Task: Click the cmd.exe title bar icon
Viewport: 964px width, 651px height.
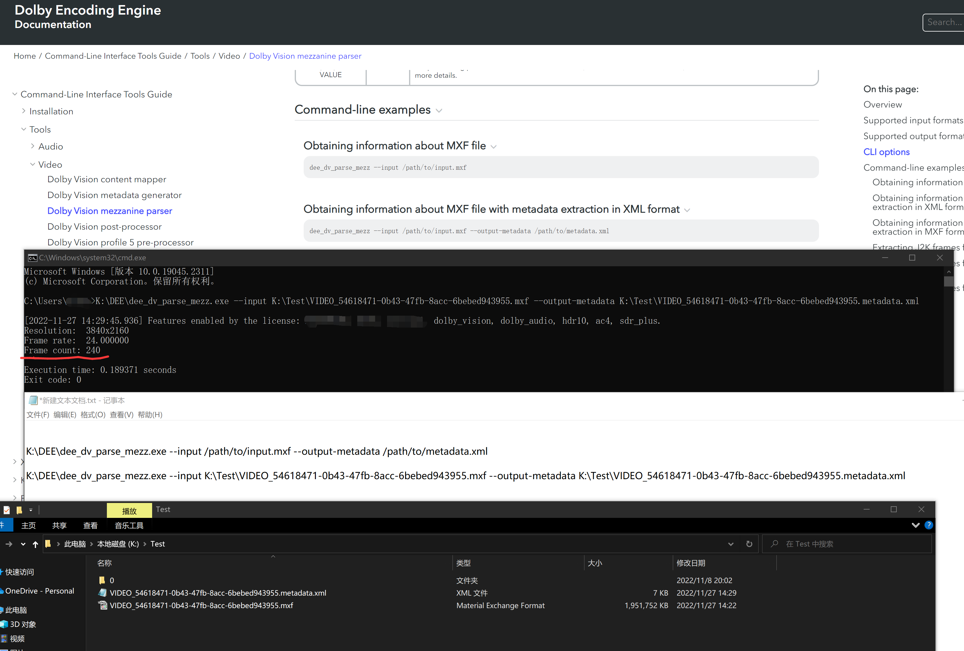Action: pyautogui.click(x=32, y=258)
